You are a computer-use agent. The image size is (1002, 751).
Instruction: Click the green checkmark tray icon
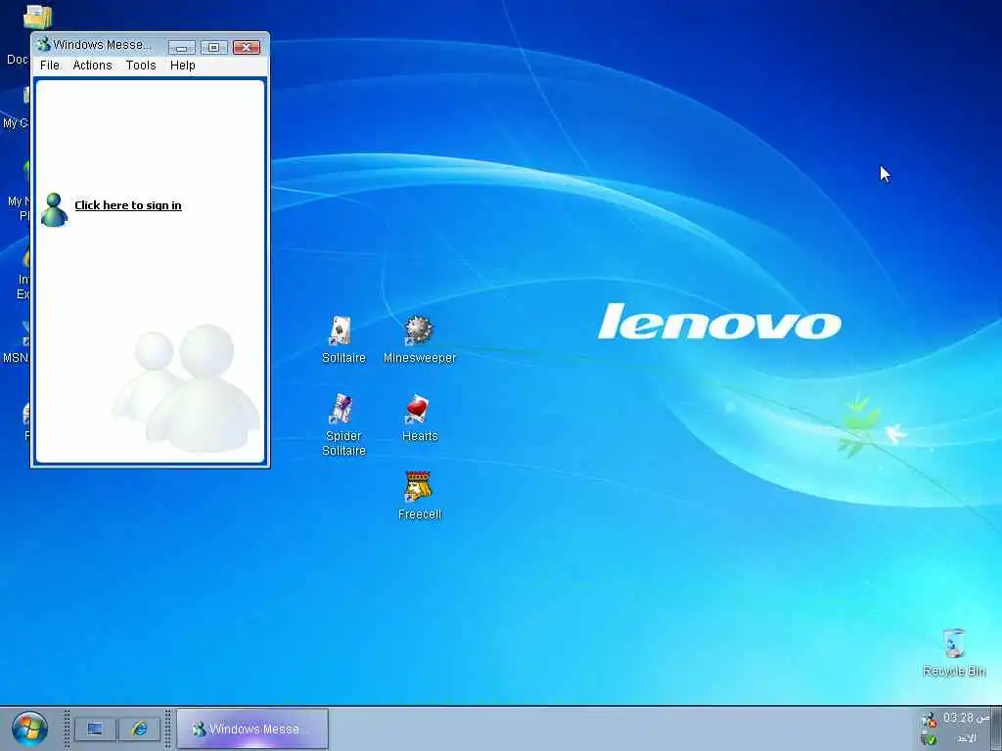click(x=929, y=739)
